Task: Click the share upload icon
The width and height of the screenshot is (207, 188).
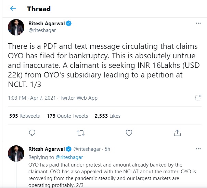Action: 177,132
